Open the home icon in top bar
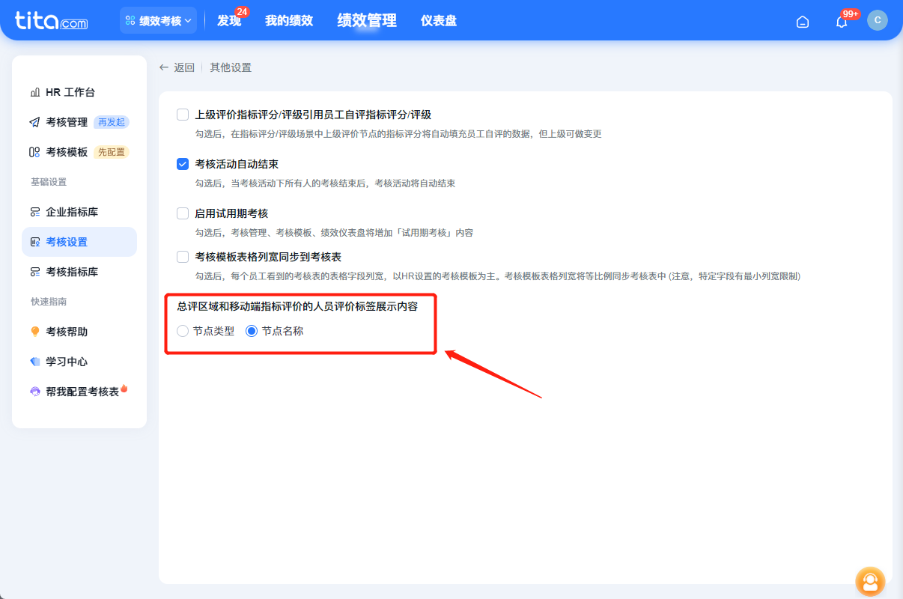This screenshot has height=599, width=903. click(x=803, y=22)
